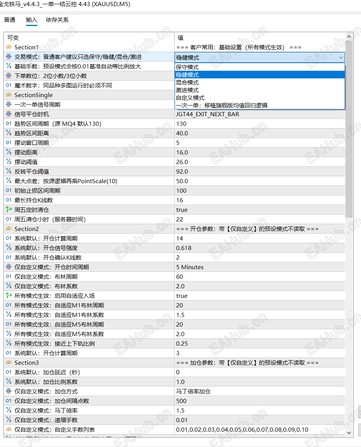Click the 01 icon of 摆动窗口周期 row
The width and height of the screenshot is (361, 447).
point(8,143)
